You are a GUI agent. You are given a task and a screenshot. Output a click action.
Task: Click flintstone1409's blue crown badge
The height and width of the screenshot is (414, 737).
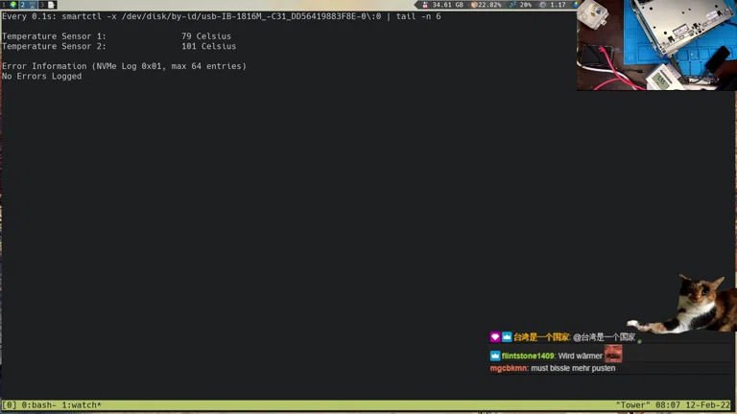[x=495, y=356]
